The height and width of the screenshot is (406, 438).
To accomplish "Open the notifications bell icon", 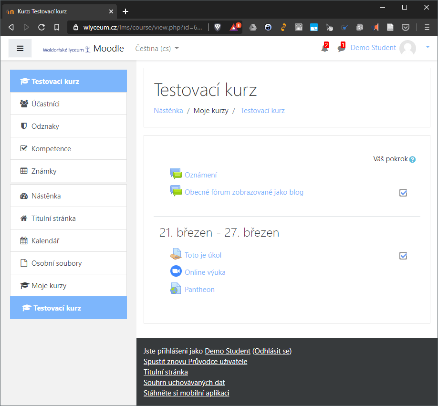I will pos(324,48).
